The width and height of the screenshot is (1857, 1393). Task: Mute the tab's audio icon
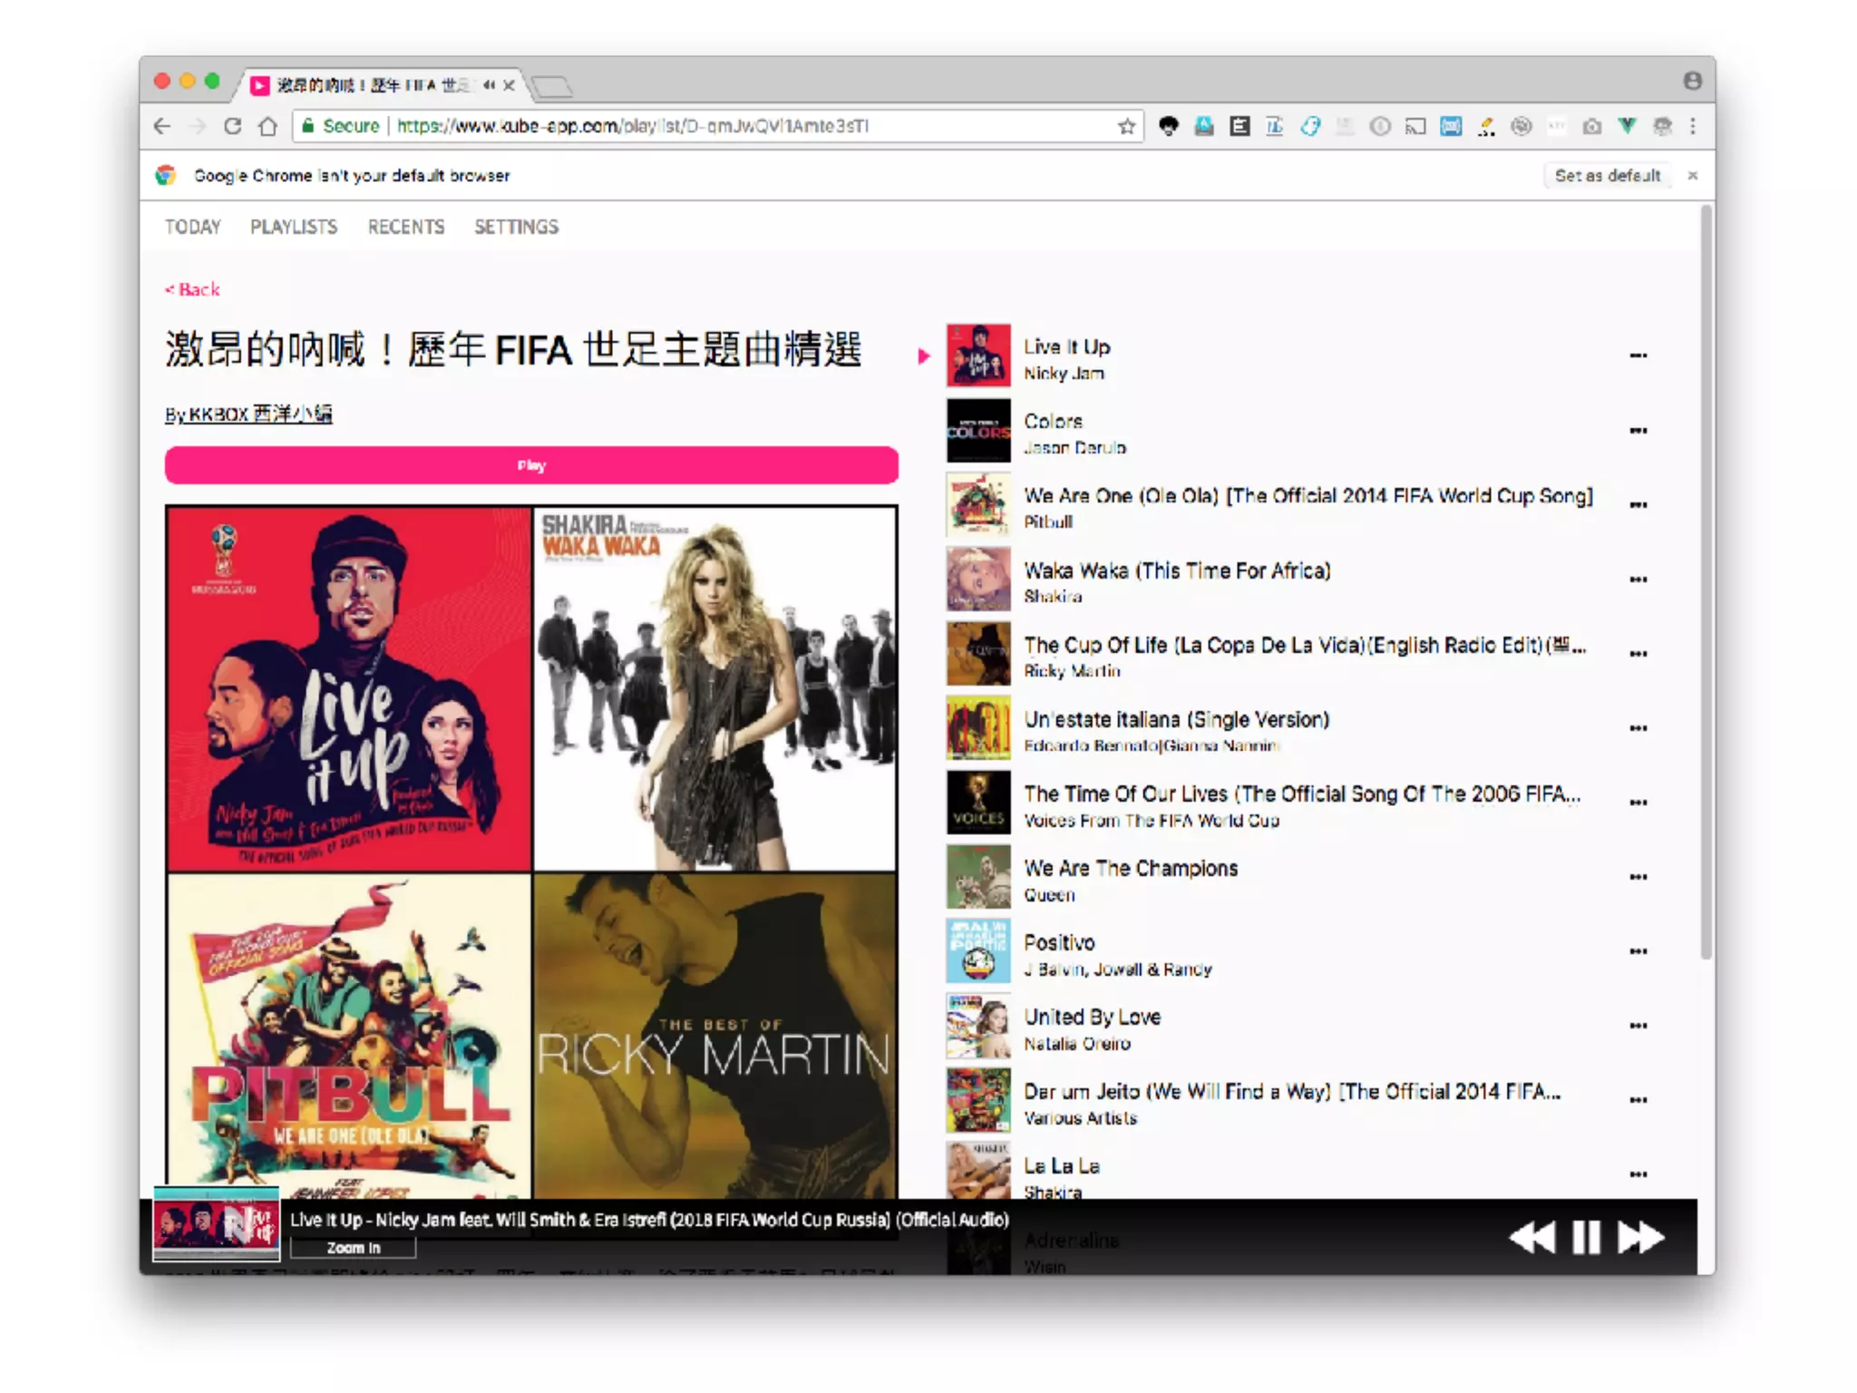[489, 85]
